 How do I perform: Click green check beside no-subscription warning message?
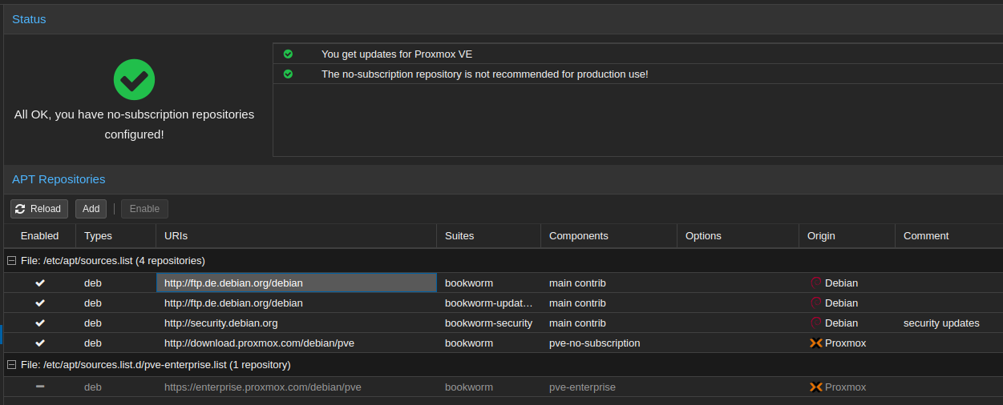288,74
